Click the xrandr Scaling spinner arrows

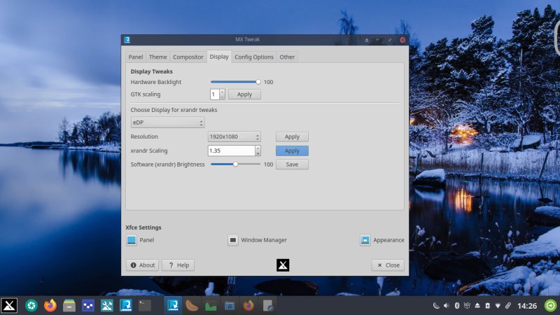[x=258, y=150]
